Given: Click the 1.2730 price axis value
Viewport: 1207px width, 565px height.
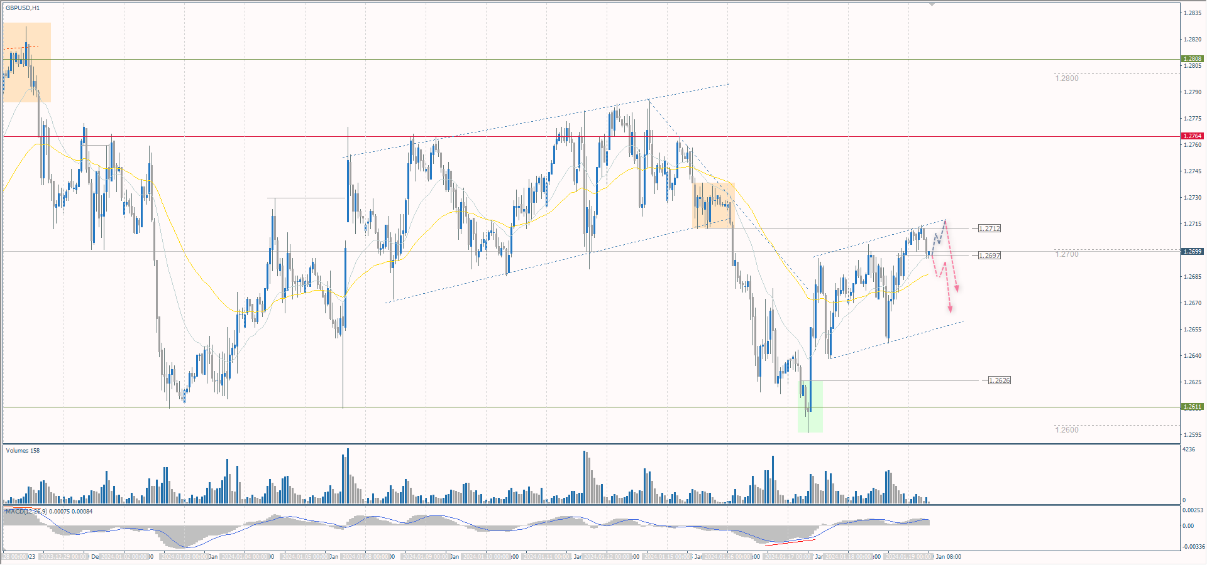Looking at the screenshot, I should (1193, 198).
